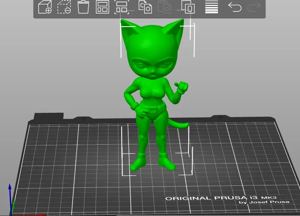Click the Delete selected object icon
The height and width of the screenshot is (216, 300).
64,7
